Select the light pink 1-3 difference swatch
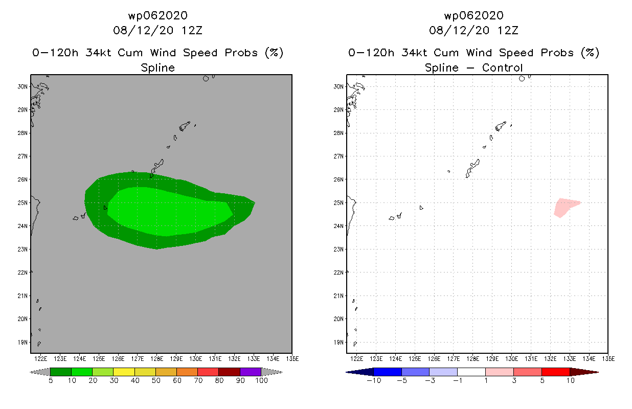Image resolution: width=632 pixels, height=409 pixels. tap(500, 372)
